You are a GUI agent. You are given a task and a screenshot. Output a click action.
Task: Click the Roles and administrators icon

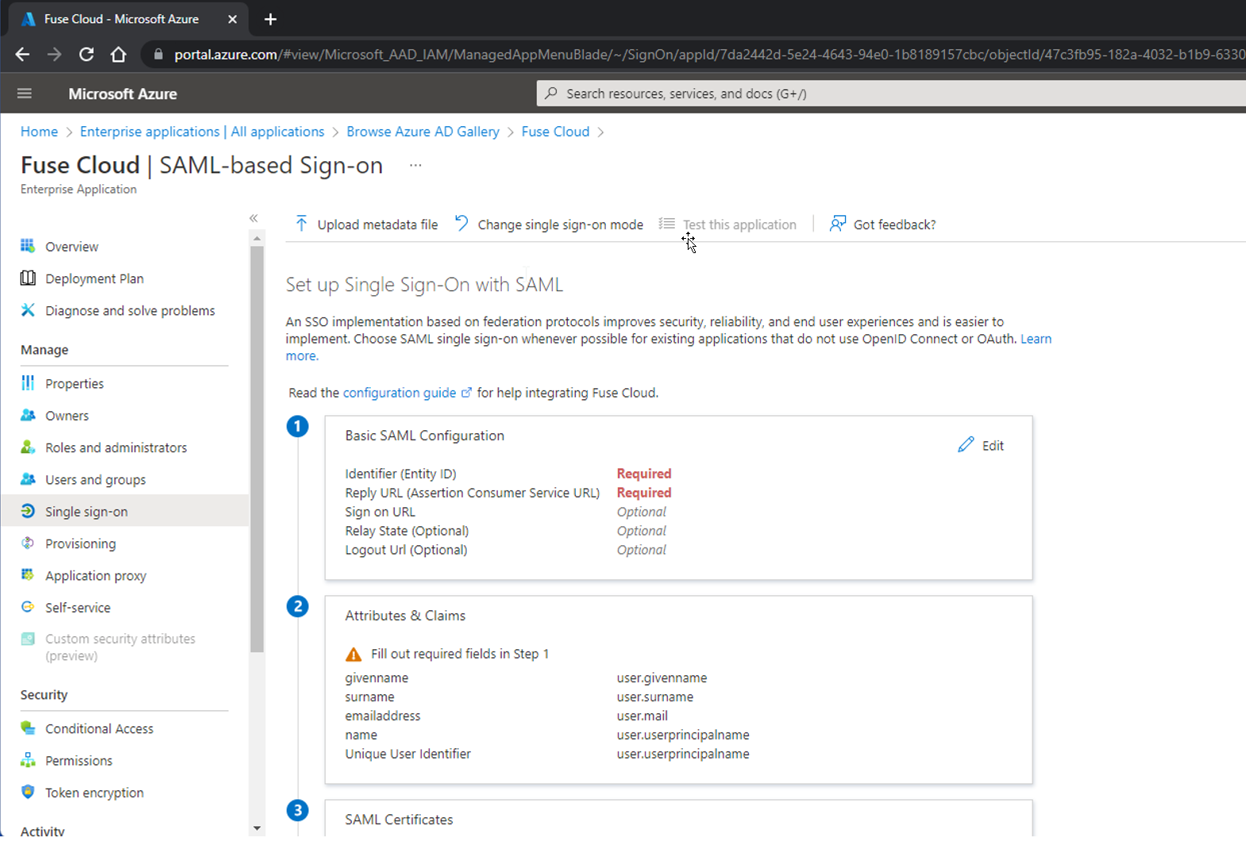tap(28, 448)
